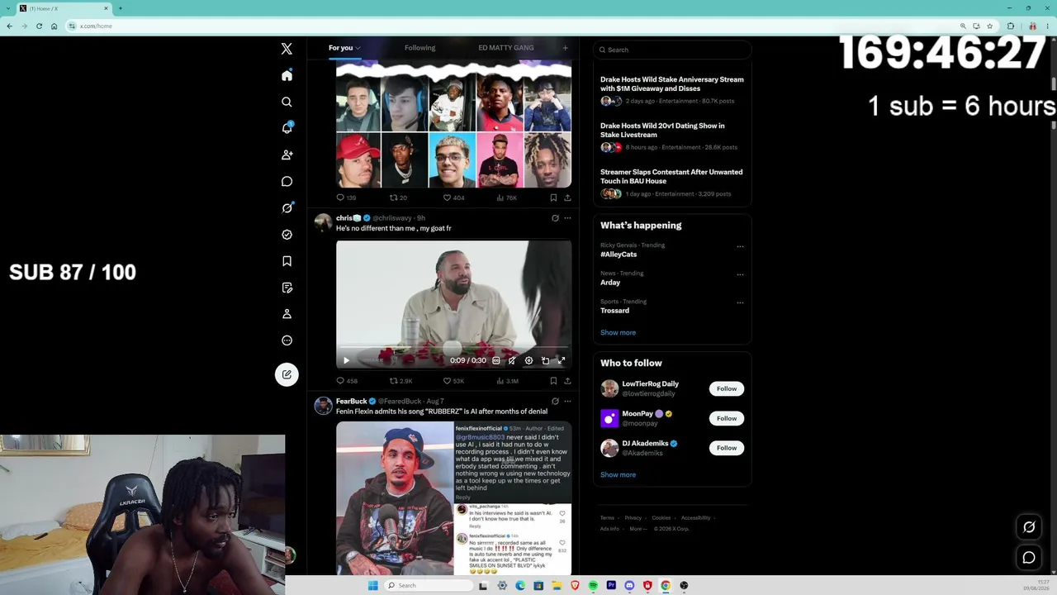1057x595 pixels.
Task: Open more options on the chris post
Action: click(567, 218)
